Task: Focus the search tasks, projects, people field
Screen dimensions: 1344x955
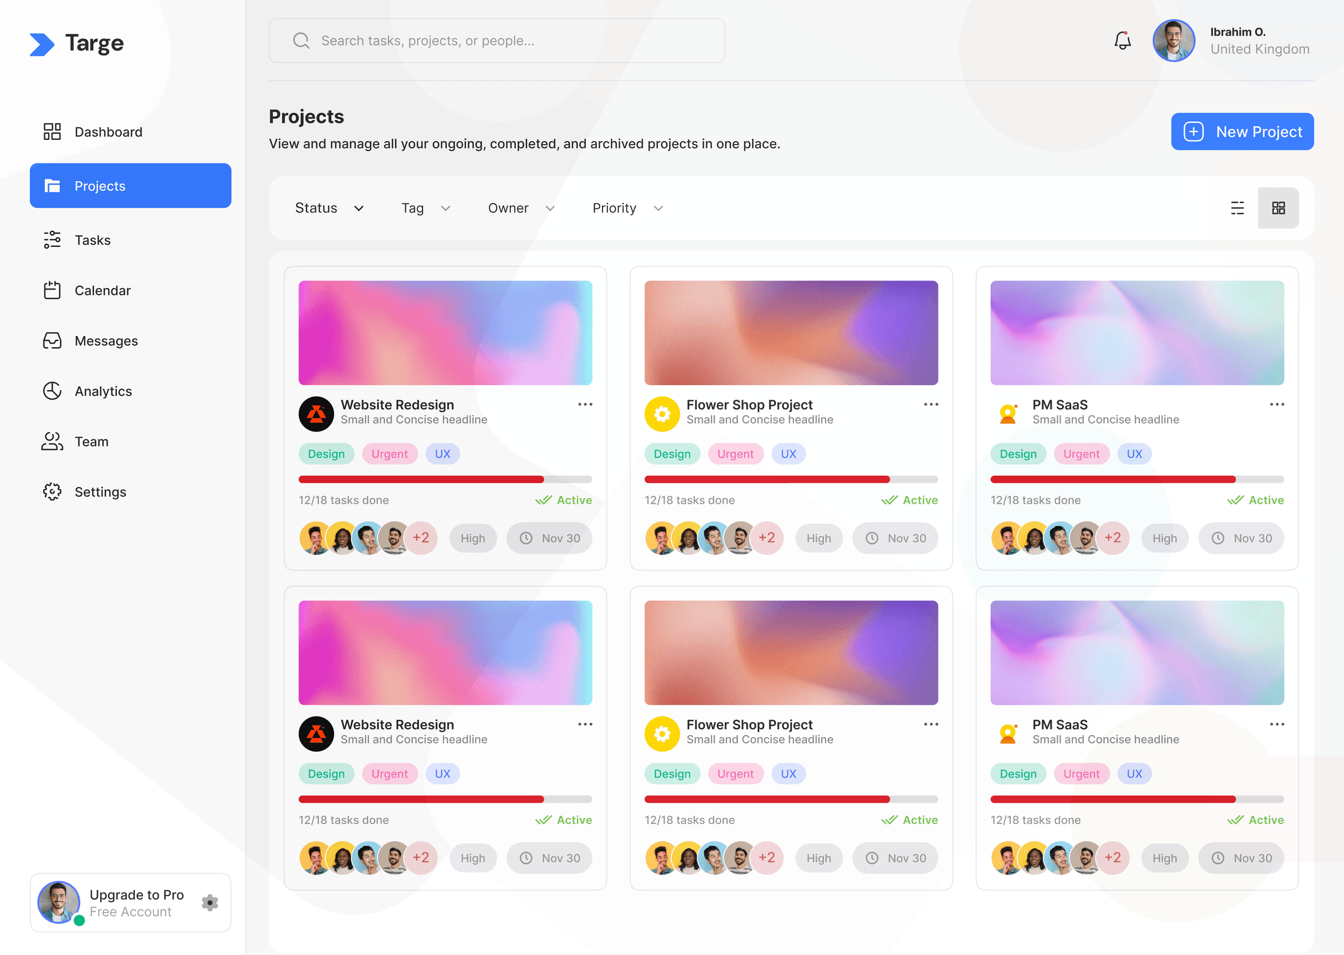Action: click(496, 40)
